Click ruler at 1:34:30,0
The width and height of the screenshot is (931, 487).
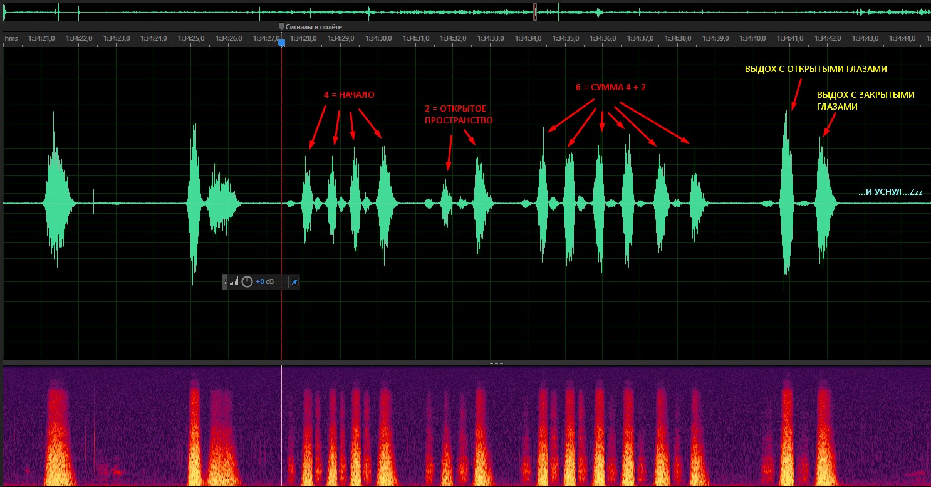tap(378, 38)
